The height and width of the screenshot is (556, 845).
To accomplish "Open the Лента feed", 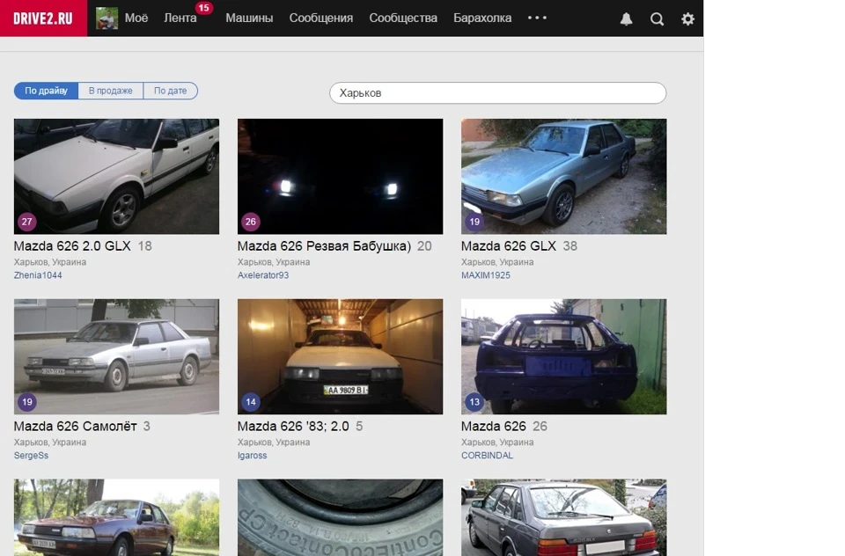I will click(x=180, y=18).
